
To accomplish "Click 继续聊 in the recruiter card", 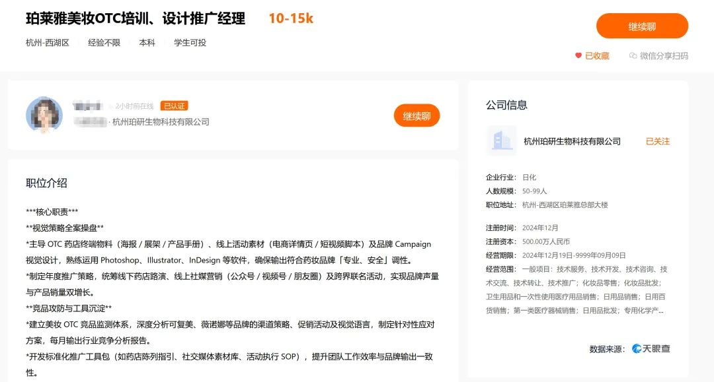I will [x=416, y=116].
